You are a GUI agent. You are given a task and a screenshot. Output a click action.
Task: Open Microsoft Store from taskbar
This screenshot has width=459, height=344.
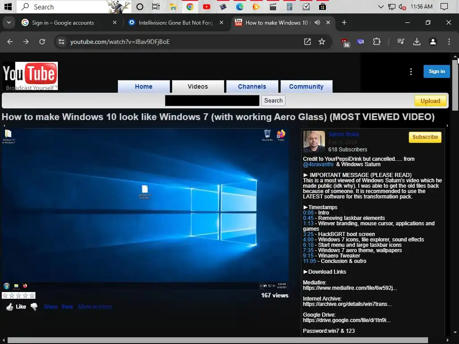click(x=323, y=7)
